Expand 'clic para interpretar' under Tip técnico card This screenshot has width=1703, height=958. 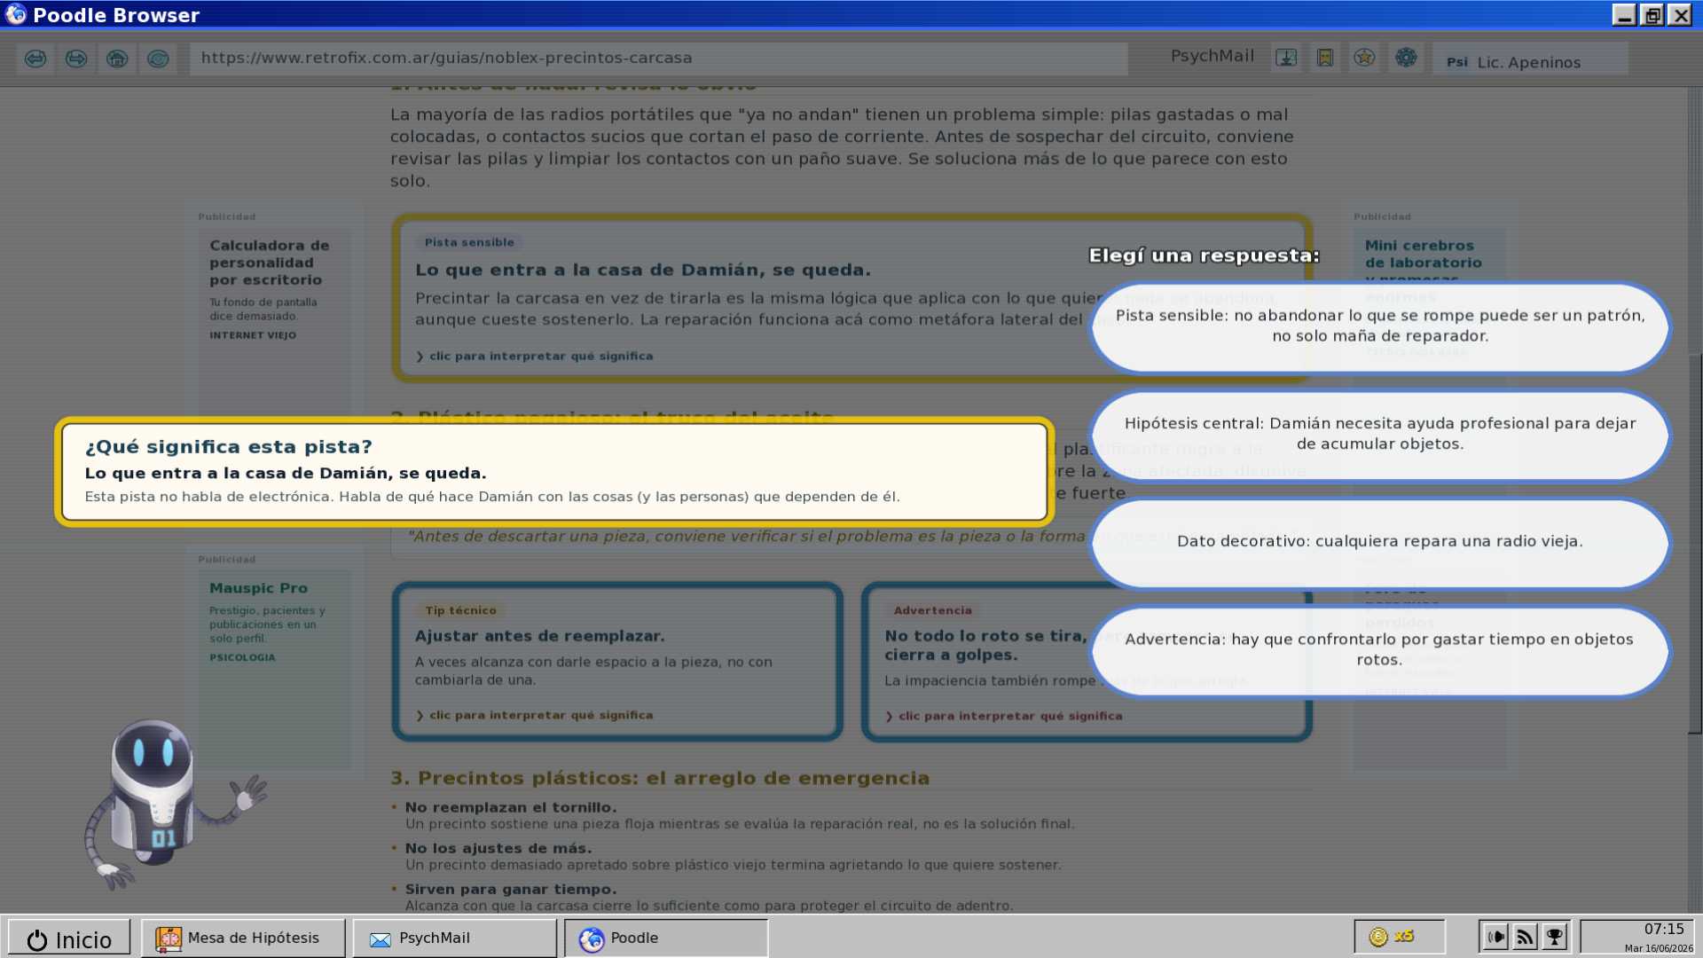(535, 716)
